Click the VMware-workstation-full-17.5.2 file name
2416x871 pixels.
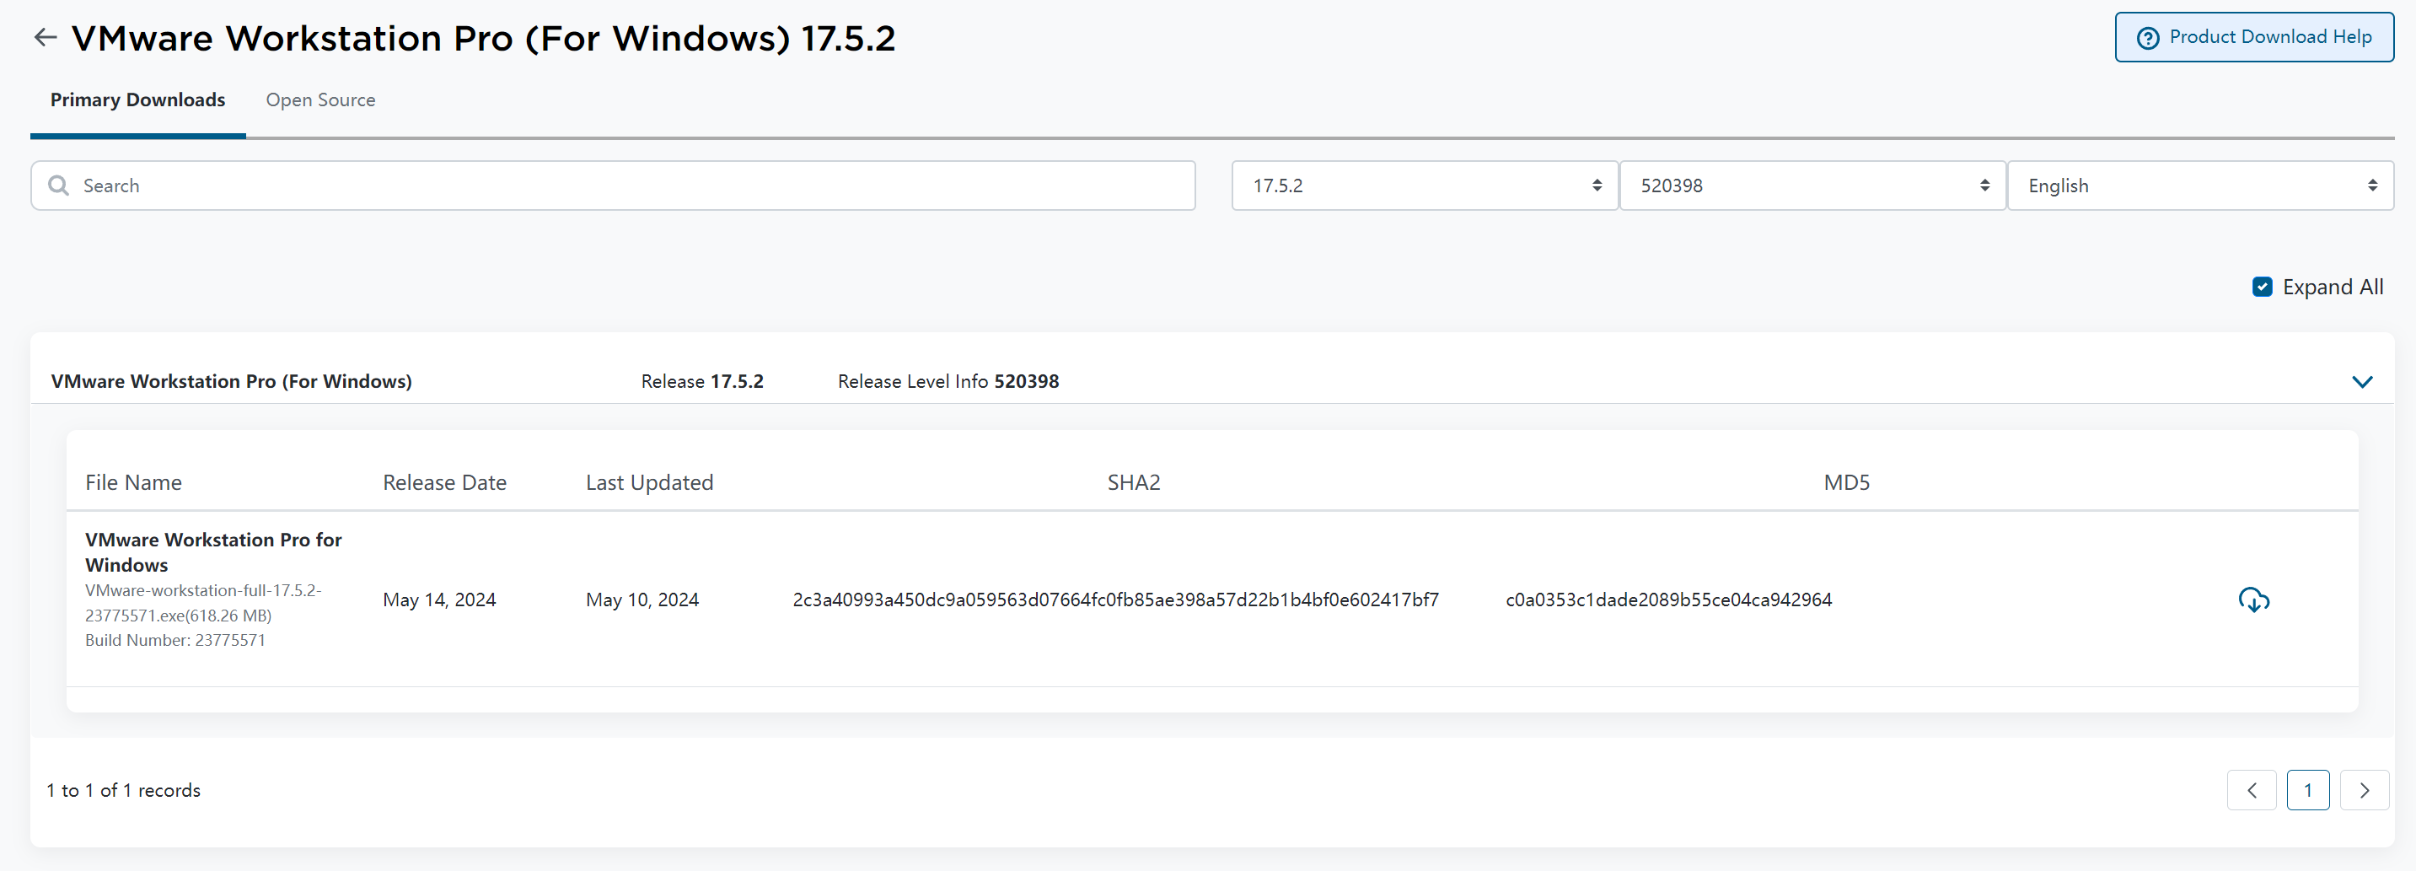202,603
